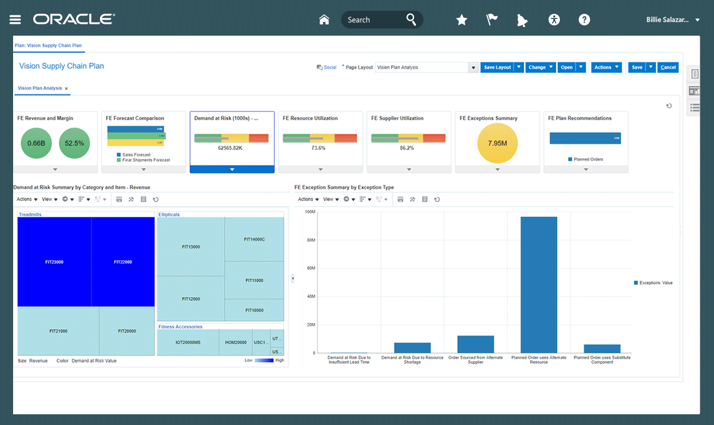Image resolution: width=714 pixels, height=425 pixels.
Task: Open the Watchlist flag icon
Action: pyautogui.click(x=492, y=20)
